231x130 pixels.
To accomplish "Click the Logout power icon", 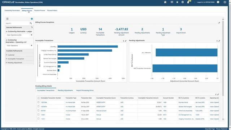I will [225, 2].
